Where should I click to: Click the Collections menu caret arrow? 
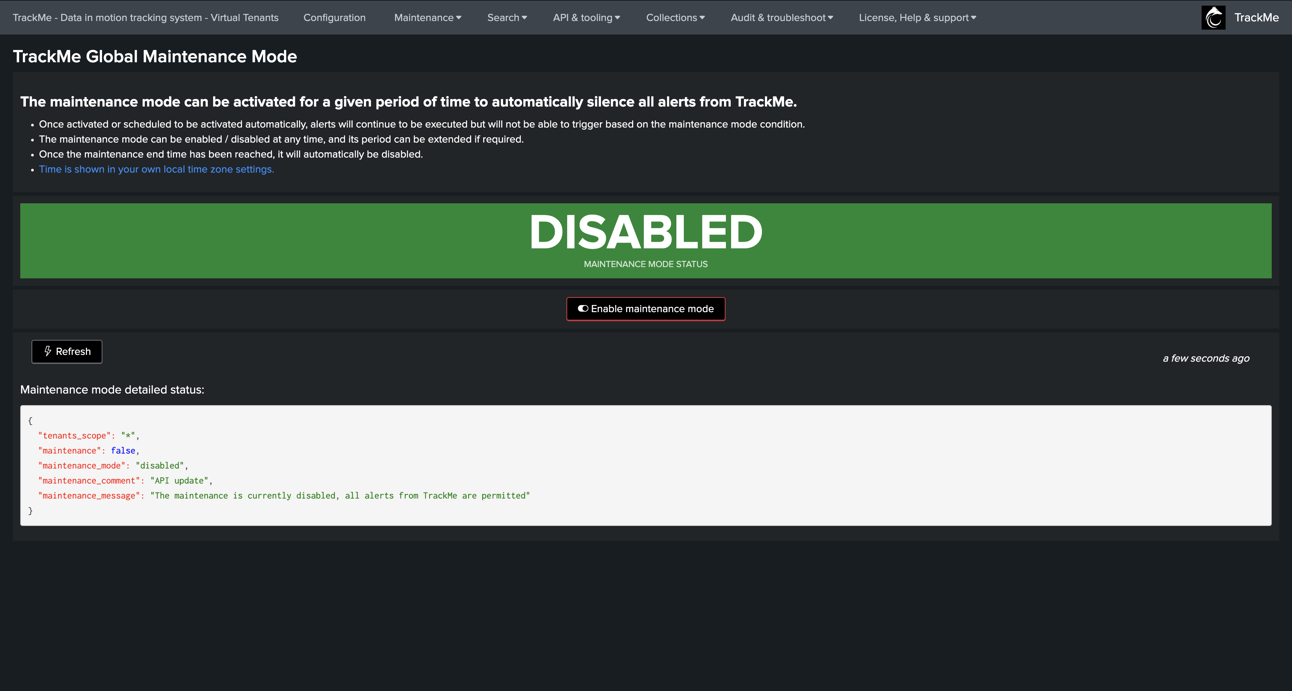coord(702,18)
